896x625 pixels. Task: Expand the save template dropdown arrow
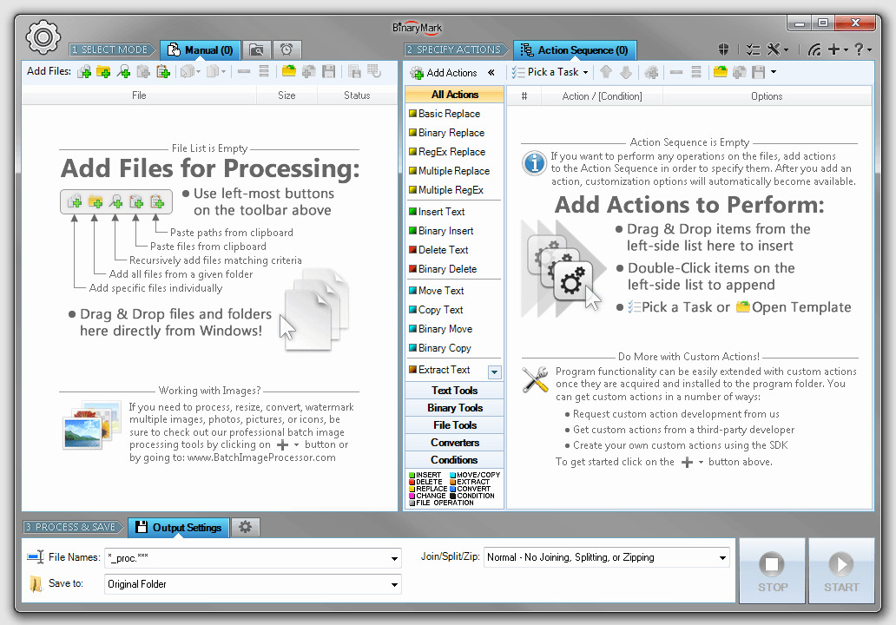pyautogui.click(x=774, y=72)
